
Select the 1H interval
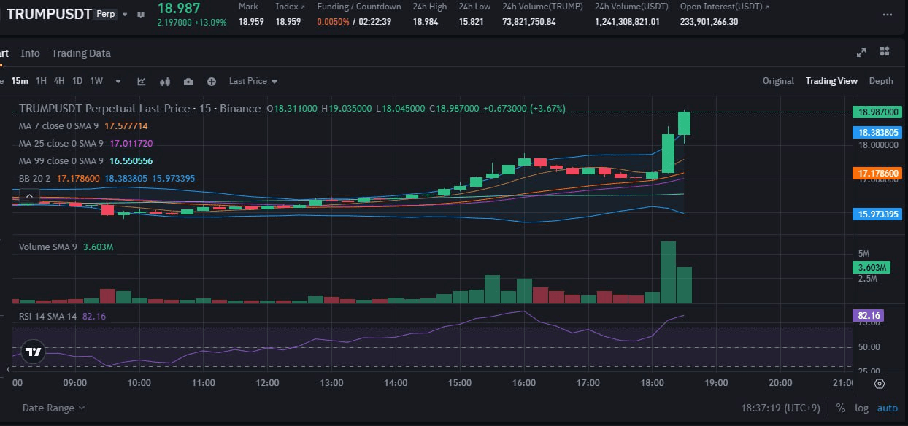pos(41,81)
